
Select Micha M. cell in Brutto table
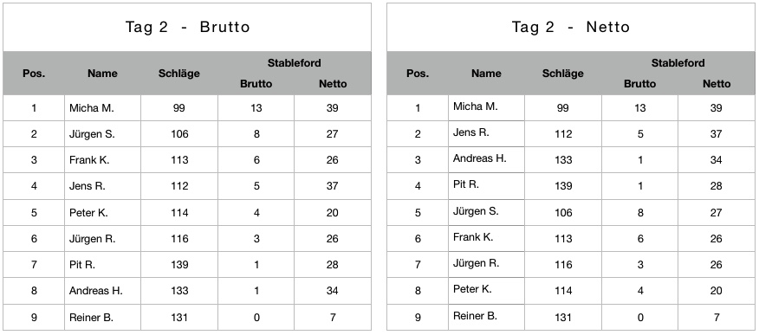pyautogui.click(x=92, y=108)
